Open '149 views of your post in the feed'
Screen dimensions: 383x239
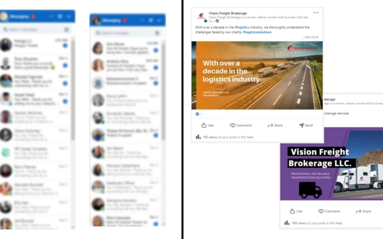317,223
